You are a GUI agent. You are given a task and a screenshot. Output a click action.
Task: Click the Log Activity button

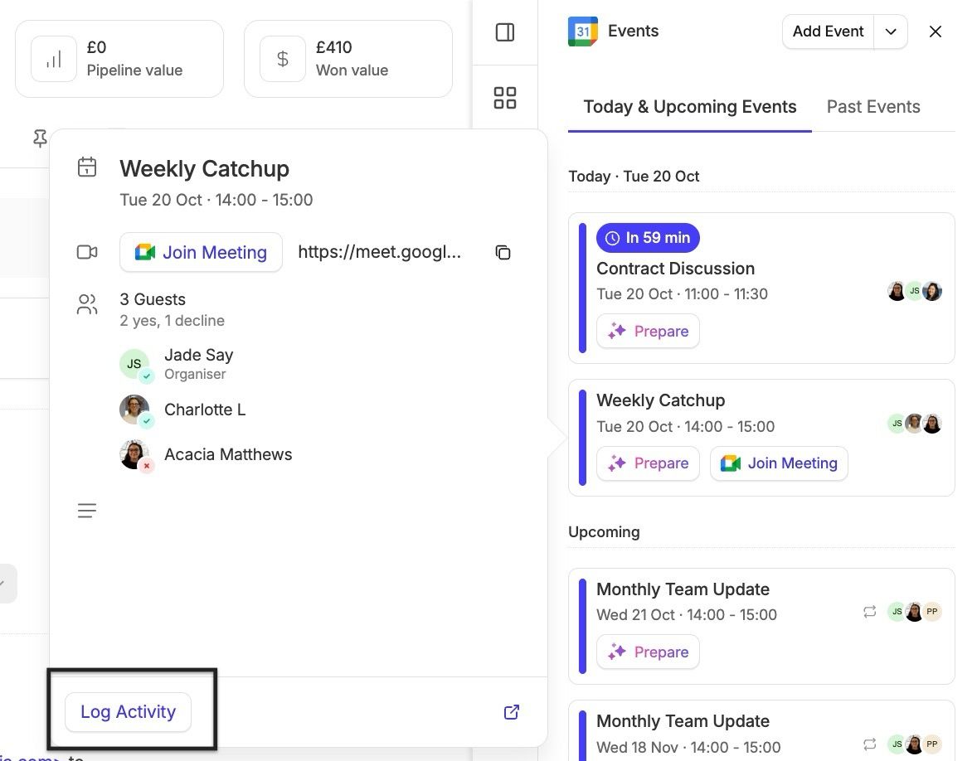click(x=129, y=712)
